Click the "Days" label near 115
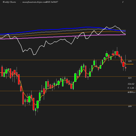The width and height of the screenshot is (136, 136). click(134, 92)
